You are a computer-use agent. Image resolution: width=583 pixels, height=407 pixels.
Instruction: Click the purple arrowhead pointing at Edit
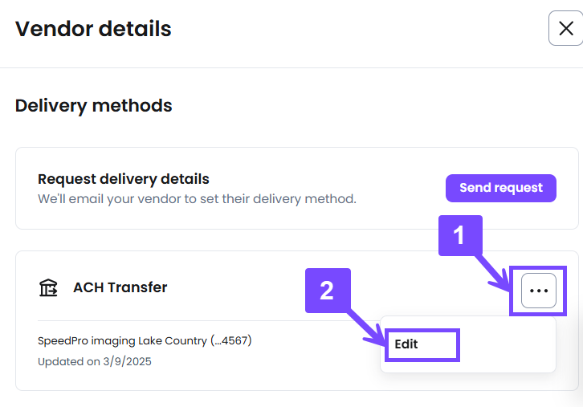click(x=376, y=335)
